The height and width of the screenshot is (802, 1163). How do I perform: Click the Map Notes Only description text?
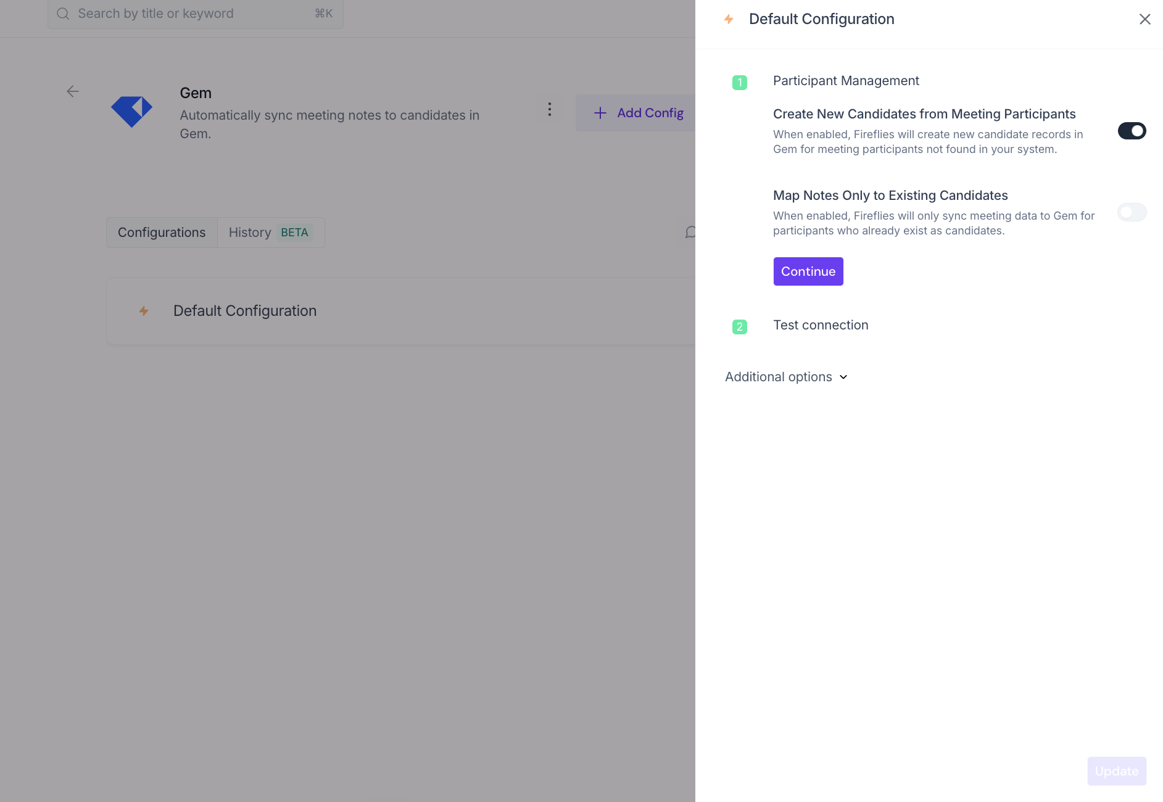click(933, 223)
